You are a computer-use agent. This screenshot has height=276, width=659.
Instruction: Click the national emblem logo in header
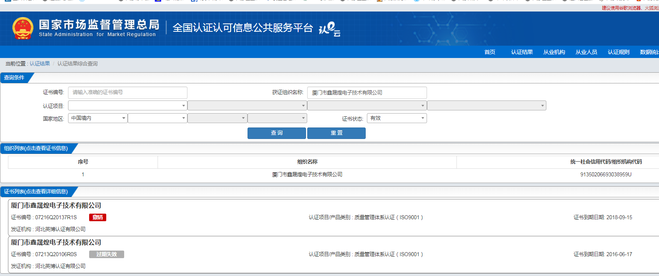coord(23,29)
